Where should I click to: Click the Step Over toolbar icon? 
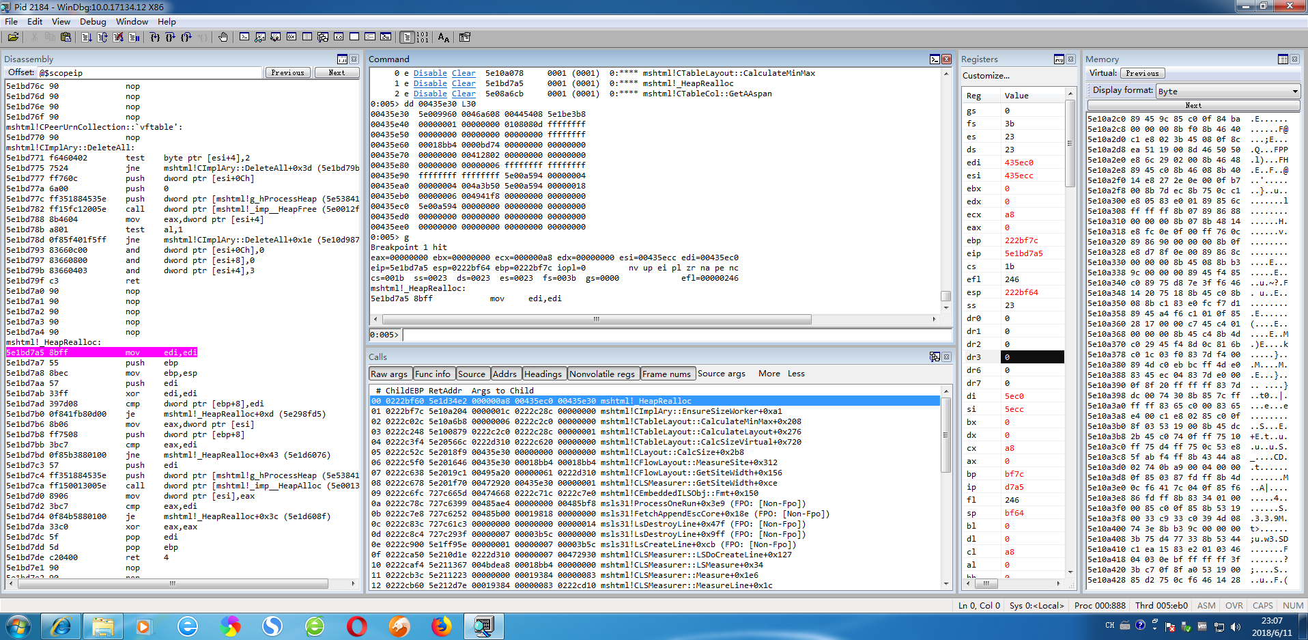(171, 37)
